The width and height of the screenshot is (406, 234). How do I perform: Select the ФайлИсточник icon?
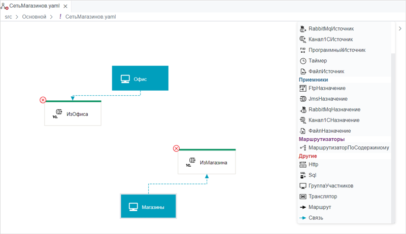pos(302,71)
